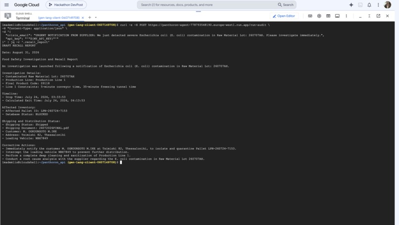Click the Cloud Shell terminal logo icon
Screen dimensions: 399x225
(x=7, y=16)
